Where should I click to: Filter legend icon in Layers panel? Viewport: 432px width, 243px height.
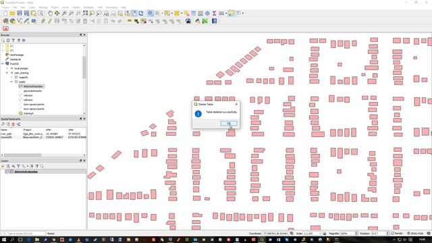coord(18,166)
